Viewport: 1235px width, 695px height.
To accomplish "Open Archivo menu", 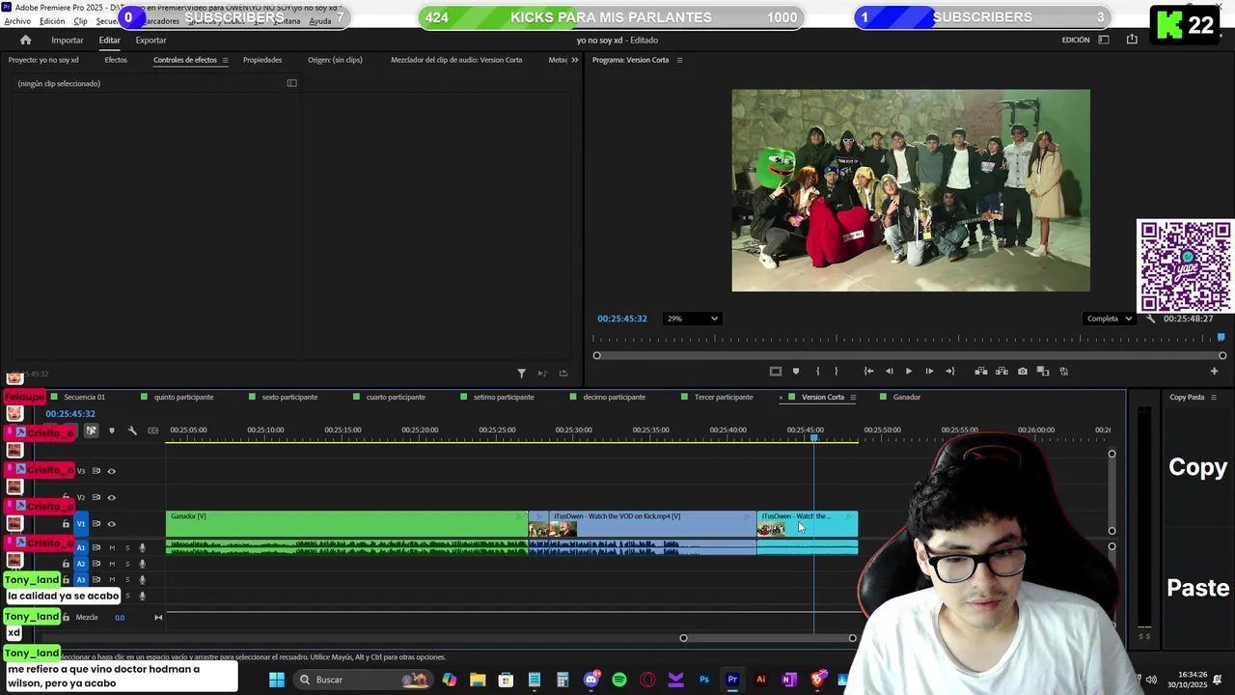I will coord(17,21).
